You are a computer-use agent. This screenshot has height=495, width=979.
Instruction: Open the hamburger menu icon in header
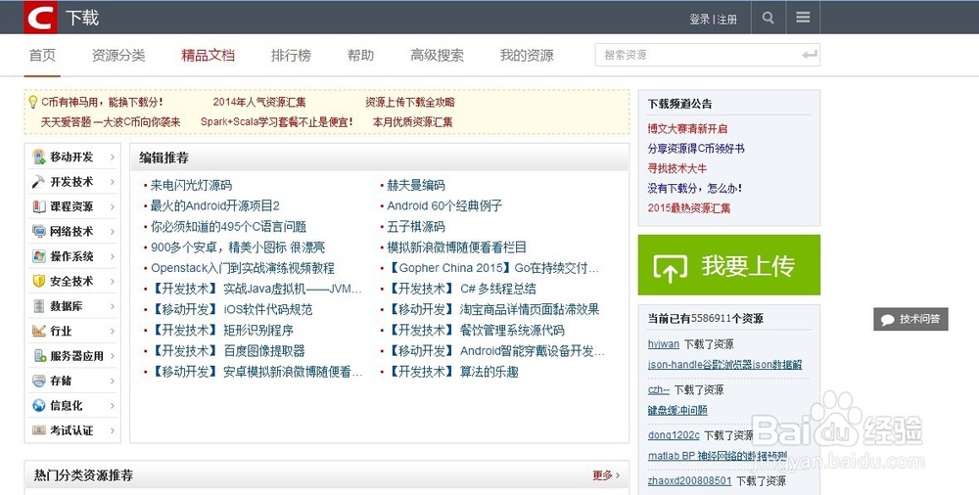coord(803,18)
